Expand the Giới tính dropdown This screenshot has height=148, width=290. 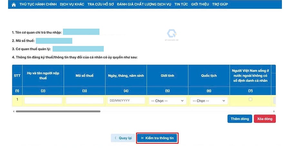pos(168,101)
